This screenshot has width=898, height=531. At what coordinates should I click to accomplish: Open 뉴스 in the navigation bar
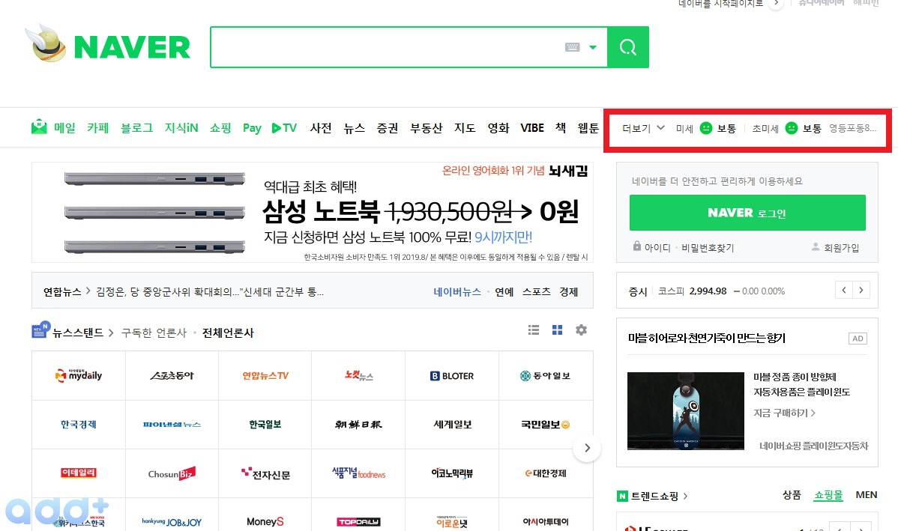pos(355,127)
